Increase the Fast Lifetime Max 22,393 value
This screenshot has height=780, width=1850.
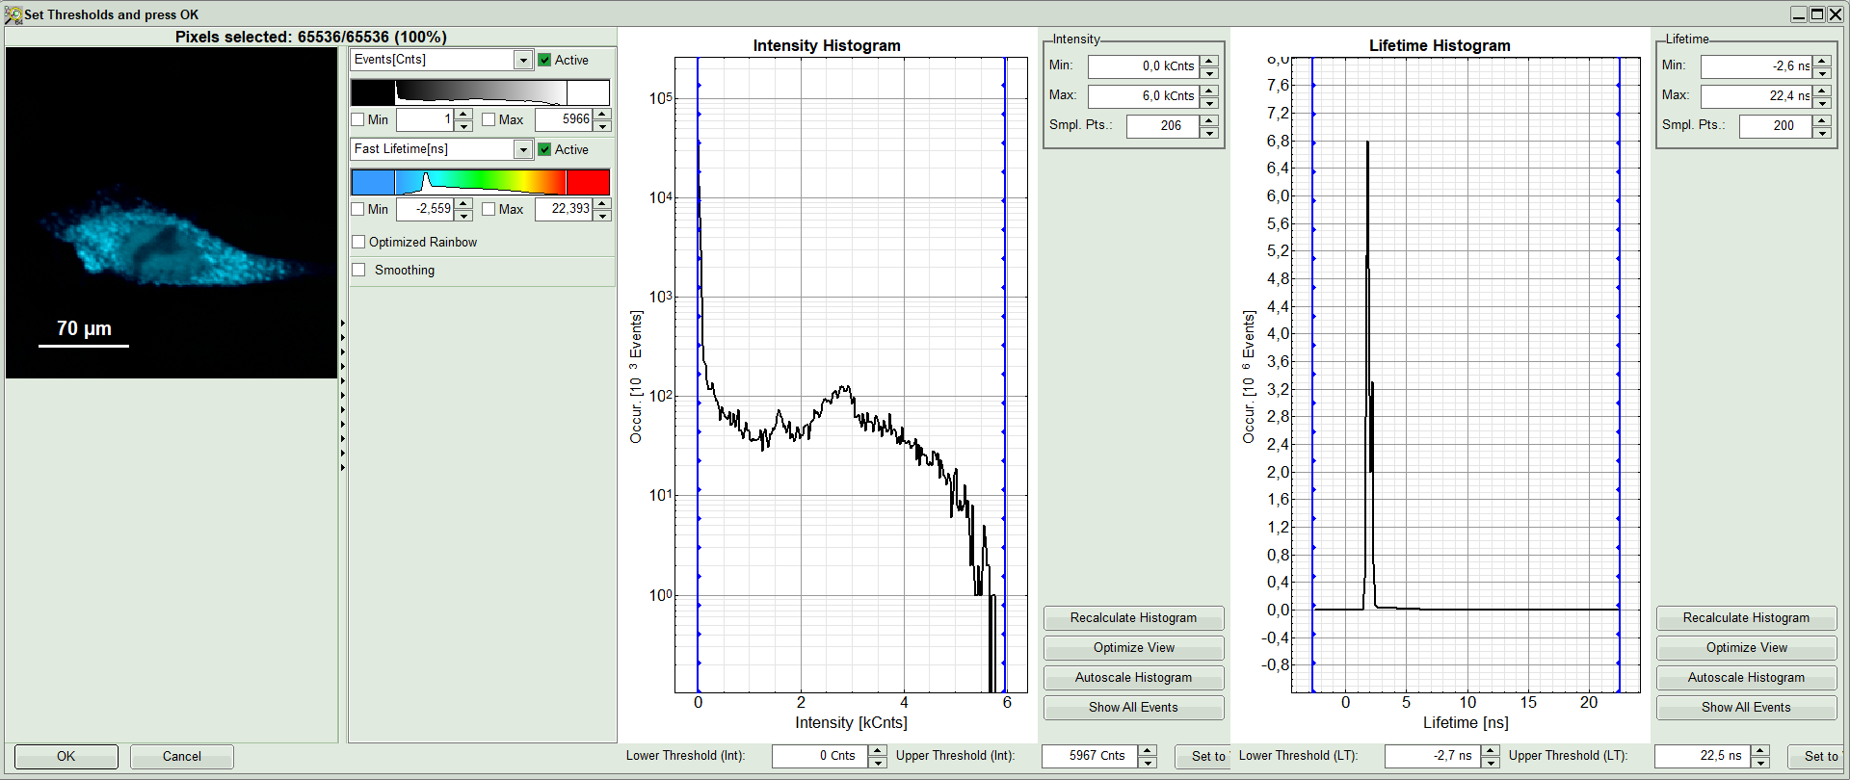[x=602, y=203]
